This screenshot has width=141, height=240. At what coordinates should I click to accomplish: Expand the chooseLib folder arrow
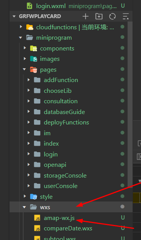[x=29, y=90]
